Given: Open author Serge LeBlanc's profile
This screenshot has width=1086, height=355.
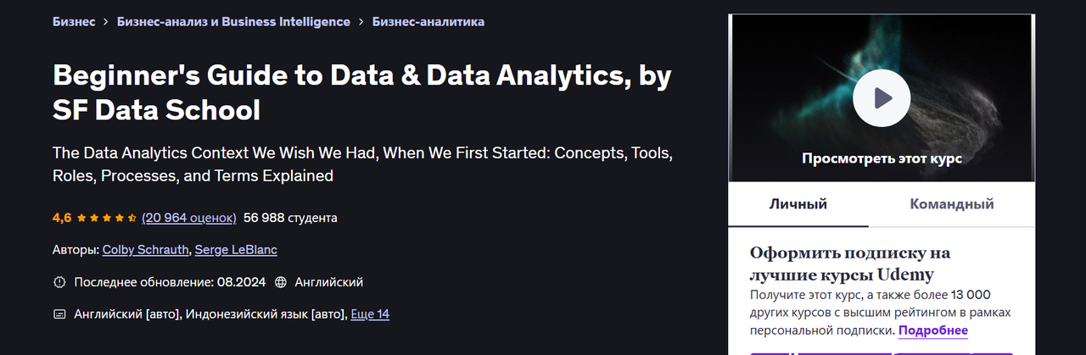Looking at the screenshot, I should pyautogui.click(x=236, y=250).
